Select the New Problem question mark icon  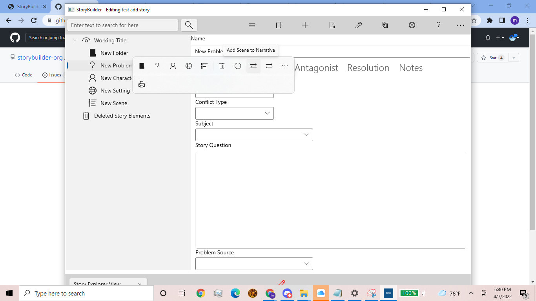157,65
